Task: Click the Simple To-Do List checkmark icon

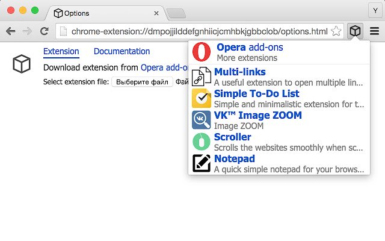Action: [x=202, y=98]
